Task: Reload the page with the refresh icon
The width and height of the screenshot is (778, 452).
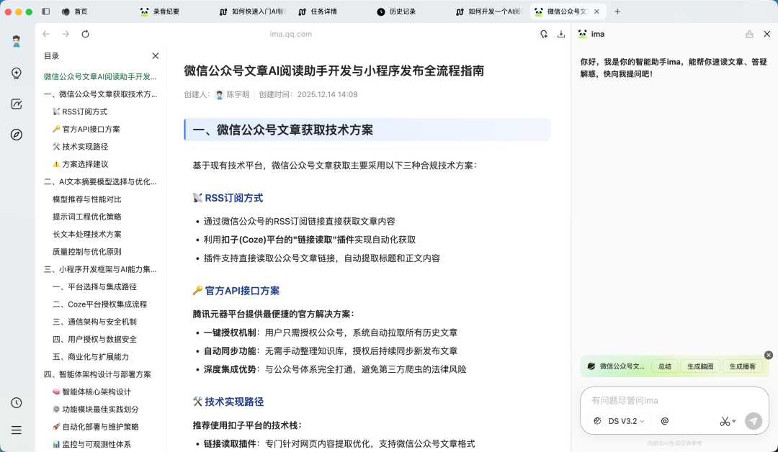Action: point(86,34)
